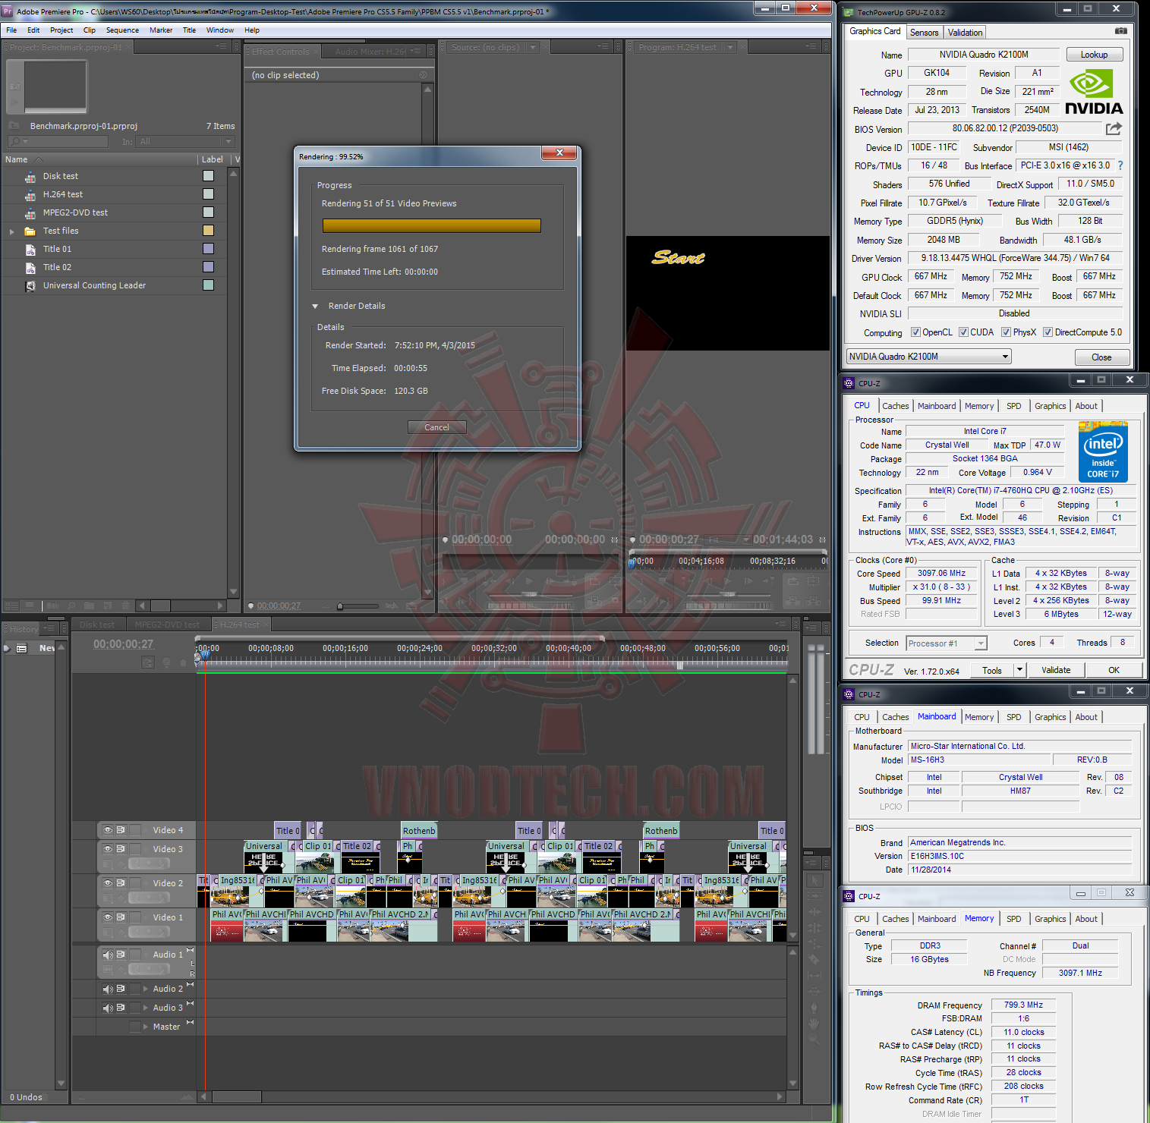Image resolution: width=1150 pixels, height=1123 pixels.
Task: Click the CPU-Z Validate button
Action: [x=1056, y=670]
